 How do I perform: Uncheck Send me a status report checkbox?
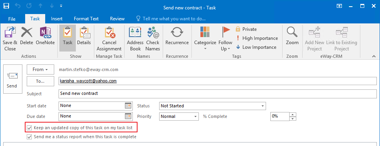pyautogui.click(x=29, y=137)
